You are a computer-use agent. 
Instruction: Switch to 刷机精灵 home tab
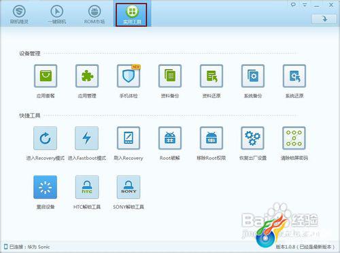19,14
